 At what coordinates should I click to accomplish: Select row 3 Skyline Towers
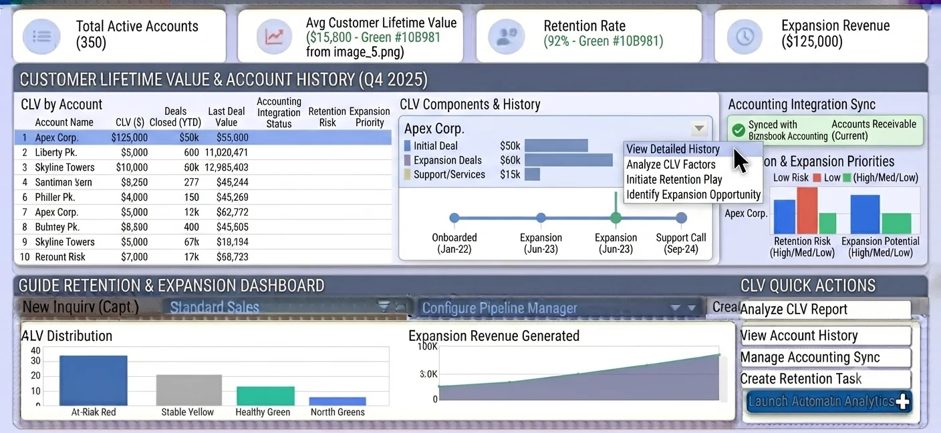[x=203, y=167]
